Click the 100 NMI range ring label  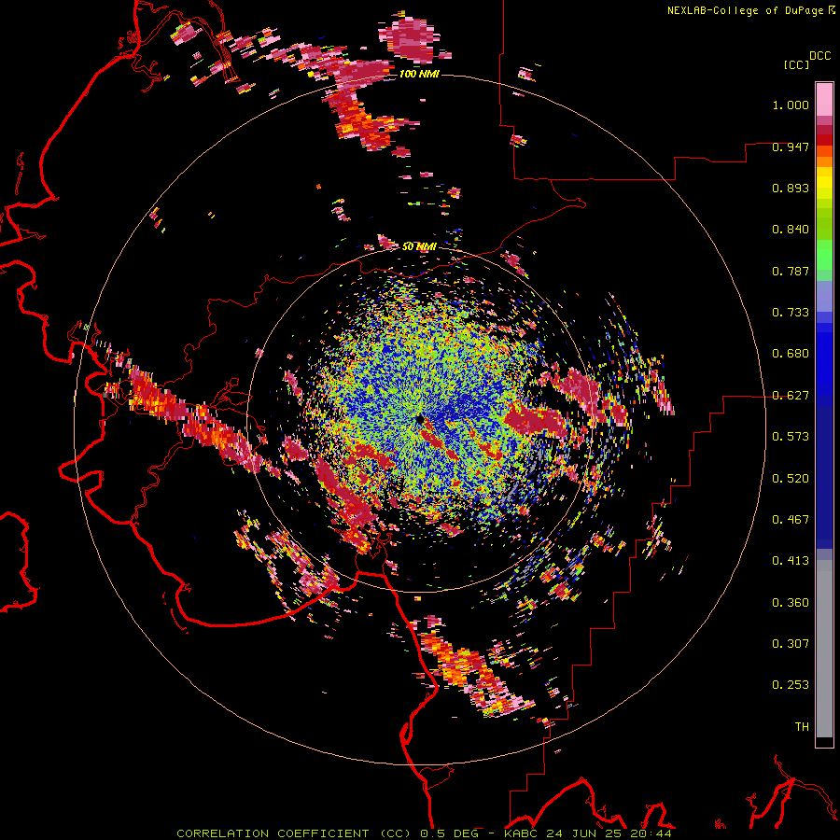click(419, 74)
